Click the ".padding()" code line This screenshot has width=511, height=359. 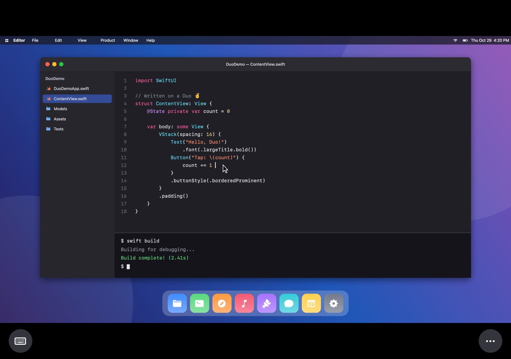click(174, 196)
